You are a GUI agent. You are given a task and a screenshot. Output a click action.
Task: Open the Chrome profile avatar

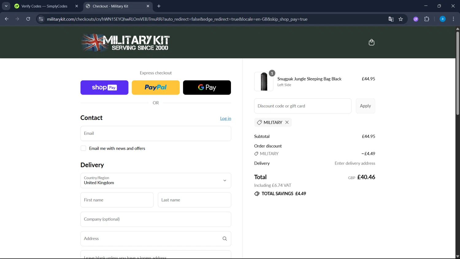(443, 19)
